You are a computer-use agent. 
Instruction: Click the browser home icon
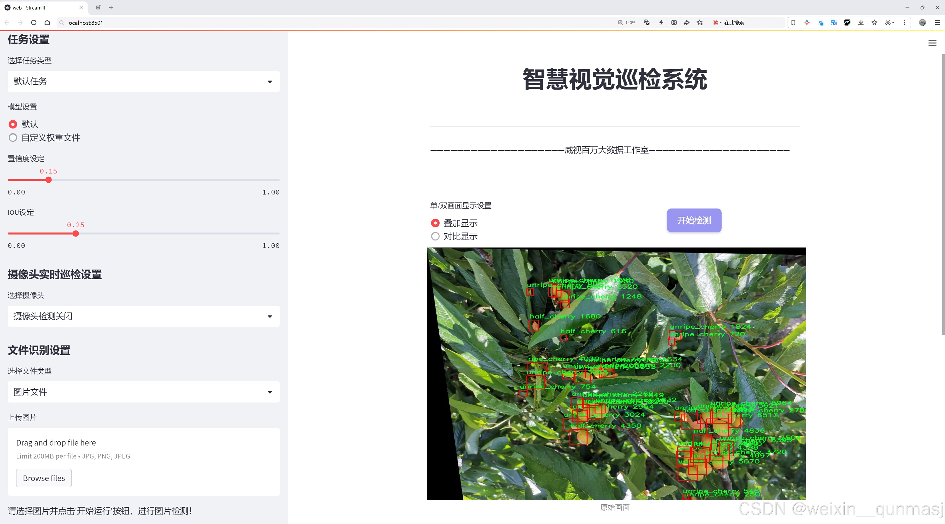(47, 23)
